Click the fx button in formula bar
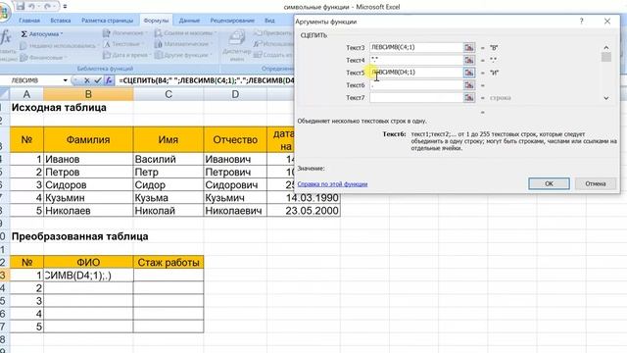 click(x=109, y=80)
